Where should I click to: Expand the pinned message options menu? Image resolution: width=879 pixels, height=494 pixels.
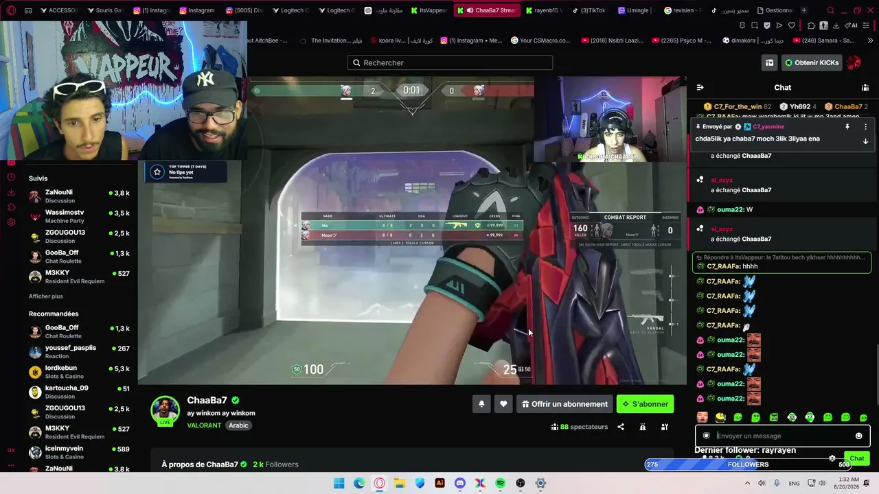tap(865, 127)
